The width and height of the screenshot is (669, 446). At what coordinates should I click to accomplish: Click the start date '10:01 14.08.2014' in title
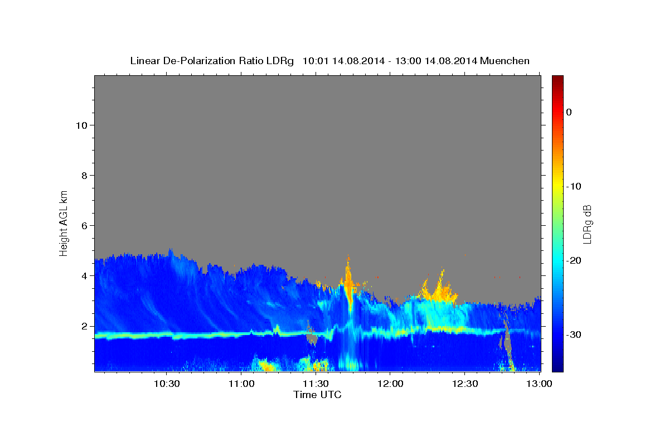tap(343, 61)
